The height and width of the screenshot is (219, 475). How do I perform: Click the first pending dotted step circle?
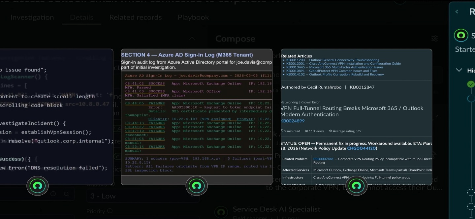point(471,193)
